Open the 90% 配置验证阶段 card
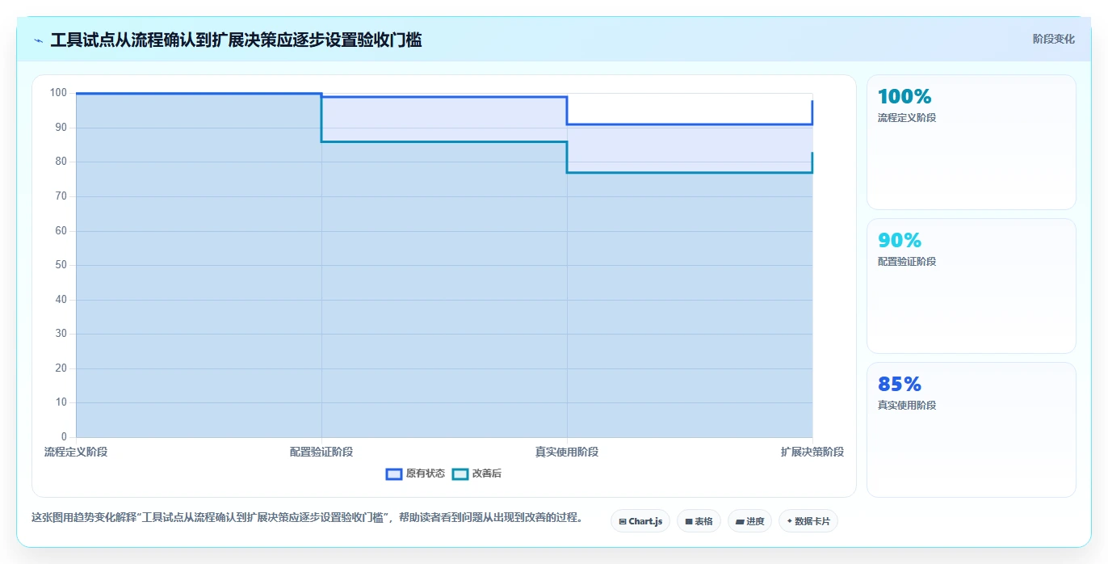Screen dimensions: 1108x564 point(972,286)
